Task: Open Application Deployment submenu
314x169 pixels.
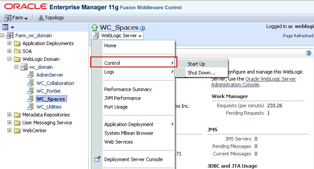Action: tap(133, 124)
